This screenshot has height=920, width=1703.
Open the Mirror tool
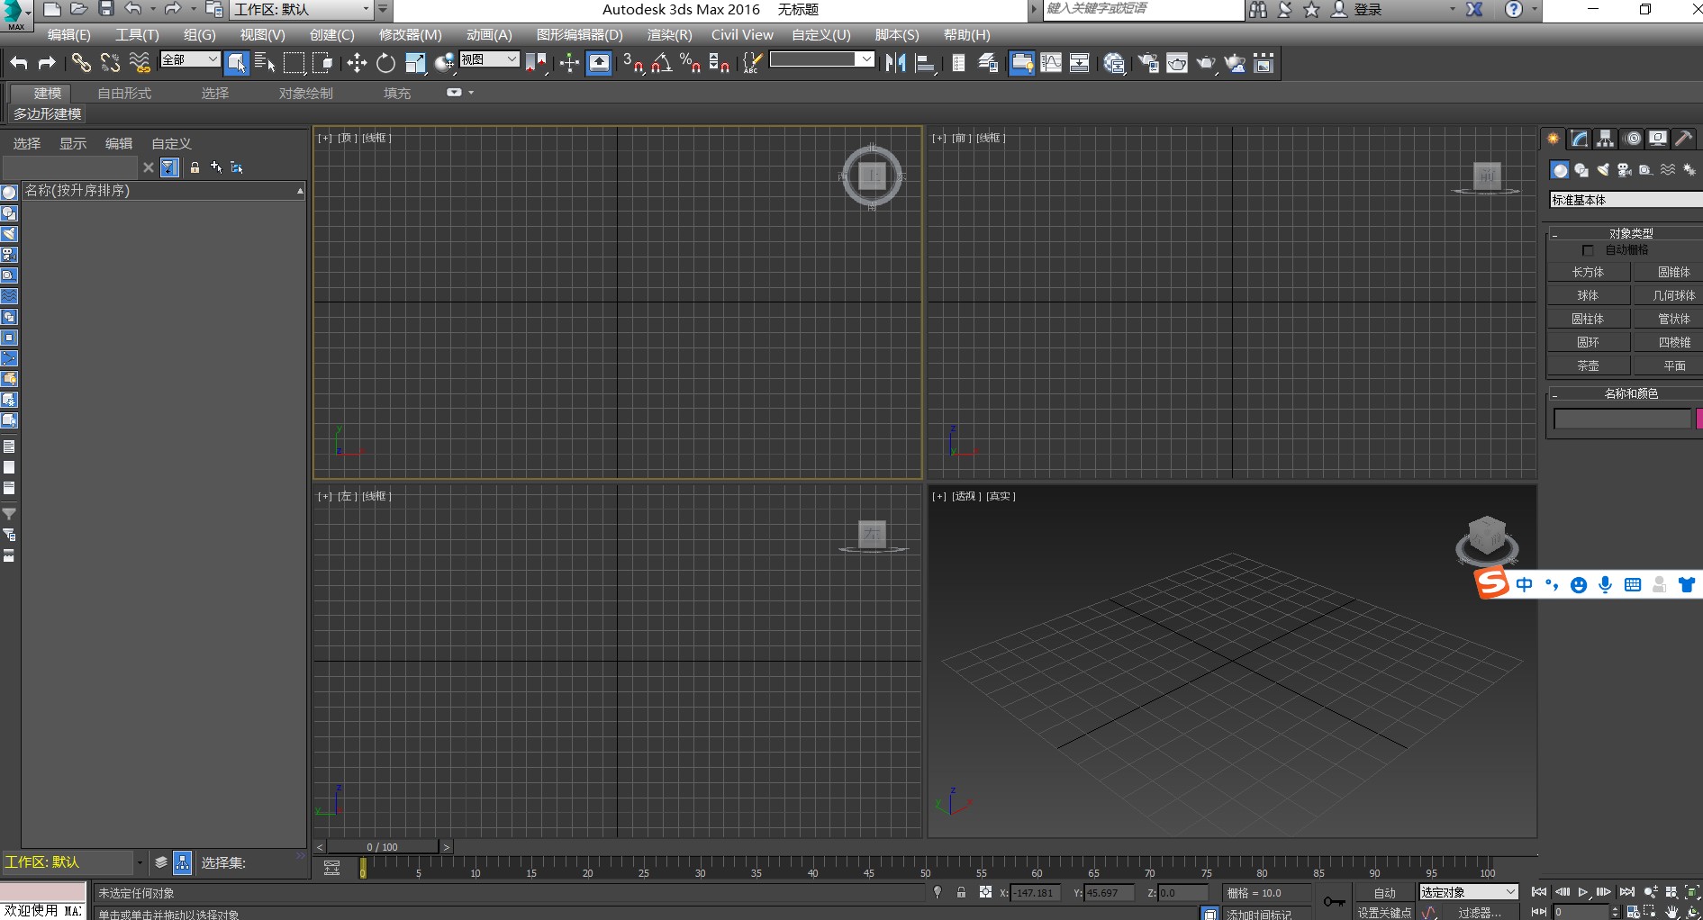click(x=895, y=63)
